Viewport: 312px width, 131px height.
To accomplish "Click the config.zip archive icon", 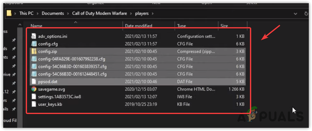I will coord(34,51).
